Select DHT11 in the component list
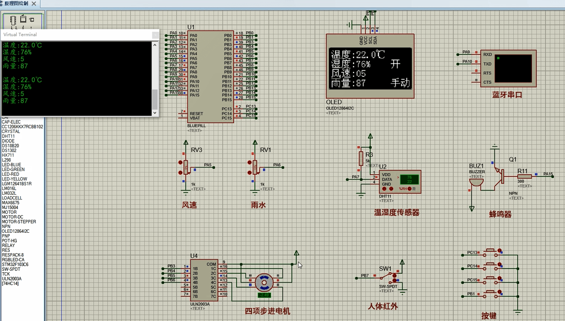Viewport: 565px width, 321px height. click(8, 136)
